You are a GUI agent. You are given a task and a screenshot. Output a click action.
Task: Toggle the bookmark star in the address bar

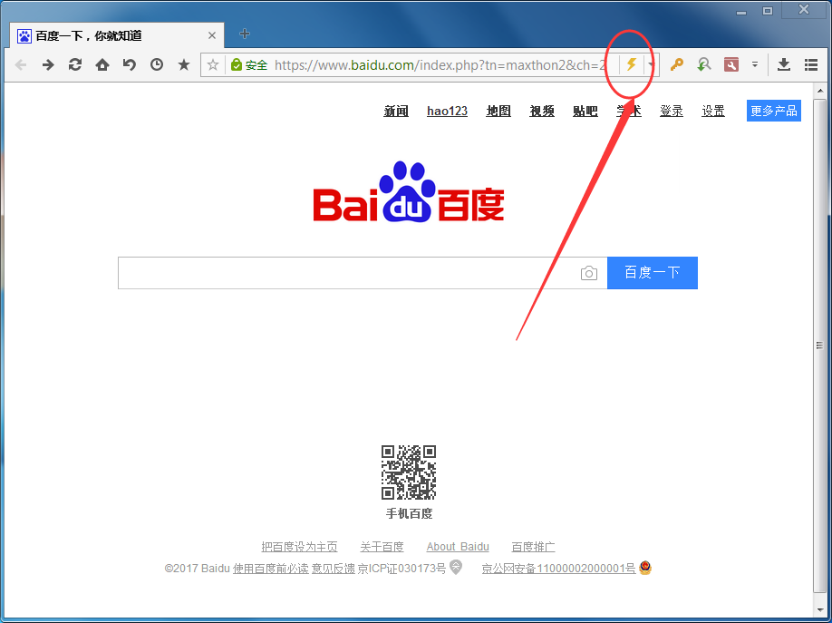214,64
